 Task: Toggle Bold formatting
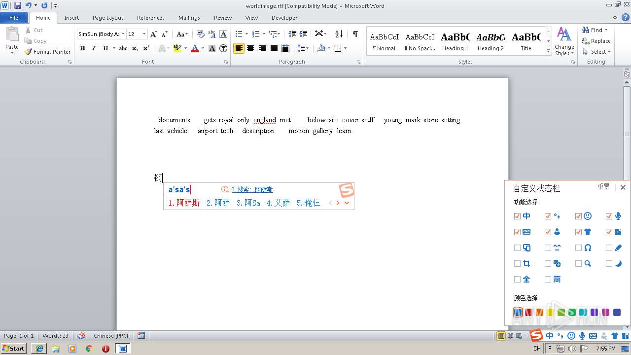click(82, 48)
